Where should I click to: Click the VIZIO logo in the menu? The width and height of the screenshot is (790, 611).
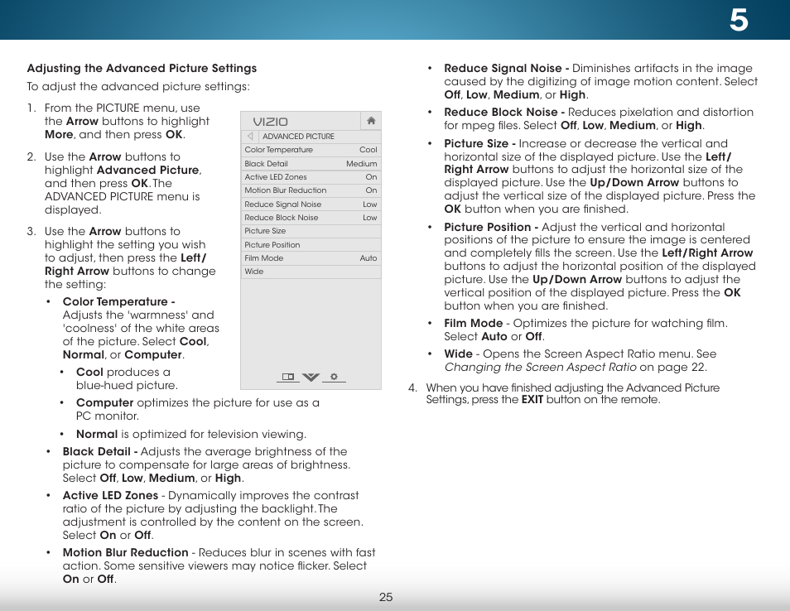(270, 122)
